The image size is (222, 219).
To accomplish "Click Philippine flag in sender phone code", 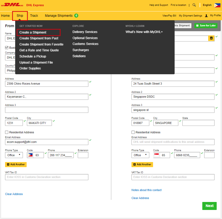I will pyautogui.click(x=30, y=155).
